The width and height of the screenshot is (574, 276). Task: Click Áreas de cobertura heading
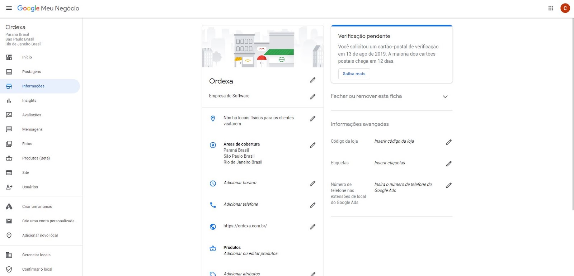pos(241,144)
